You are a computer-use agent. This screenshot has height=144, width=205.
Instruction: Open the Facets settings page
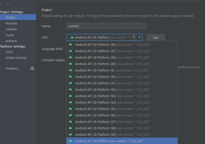[10, 35]
